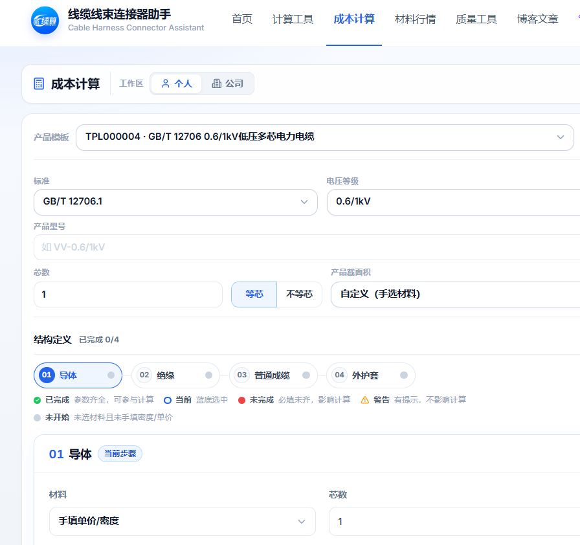Viewport: 580px width, 545px height.
Task: Open the 标准 GB/T 12706.1 dropdown
Action: [175, 202]
